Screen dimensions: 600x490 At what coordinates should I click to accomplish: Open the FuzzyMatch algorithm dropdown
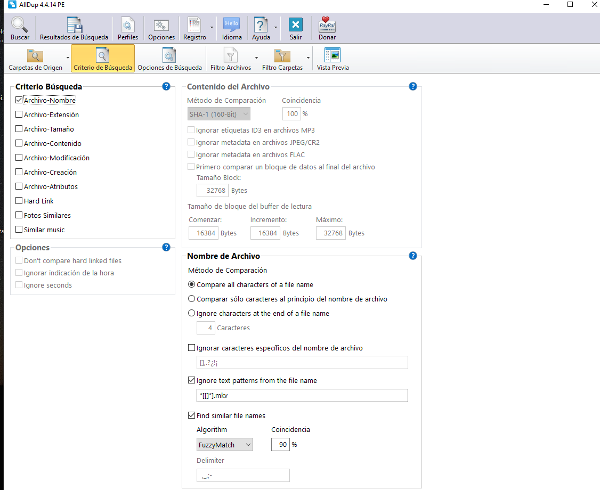coord(224,445)
